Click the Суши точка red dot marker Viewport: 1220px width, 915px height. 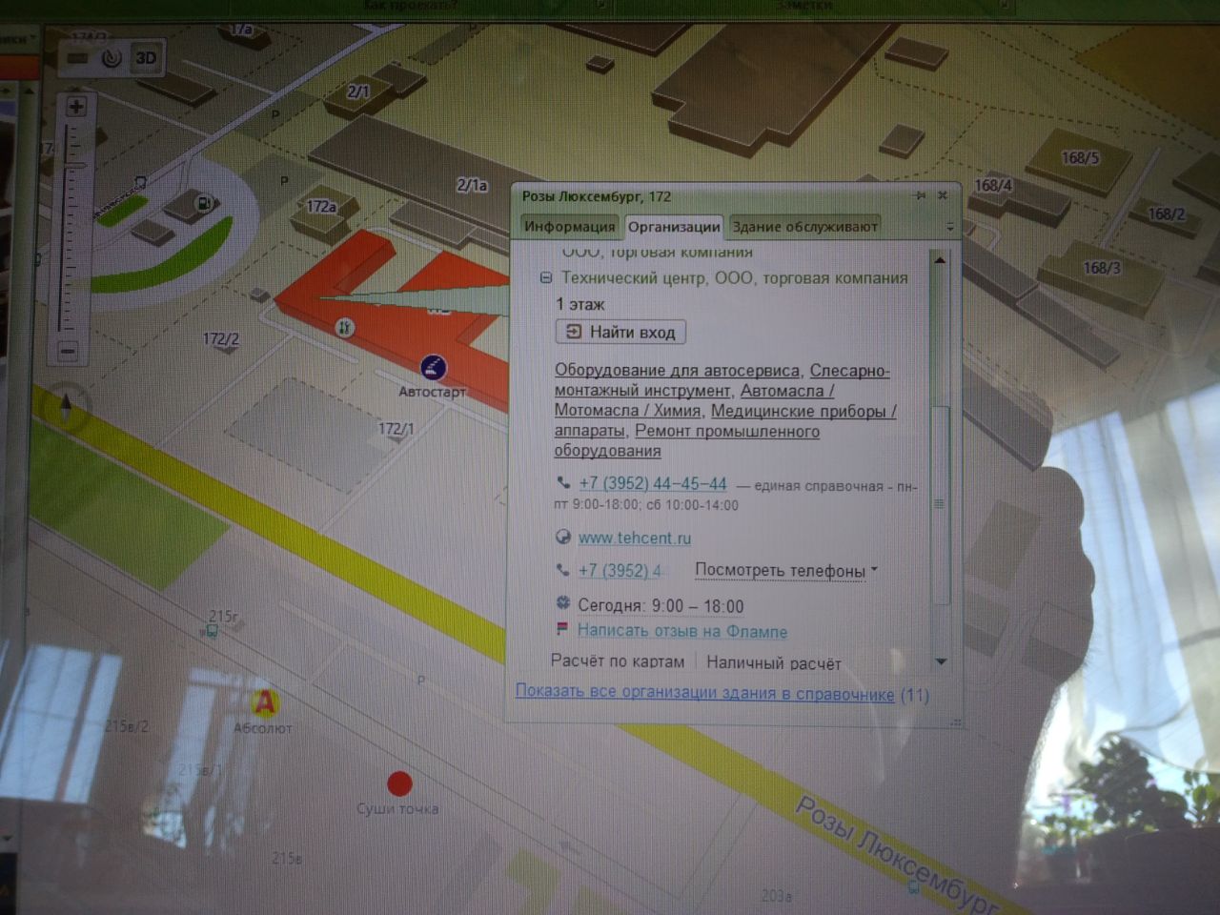(399, 783)
